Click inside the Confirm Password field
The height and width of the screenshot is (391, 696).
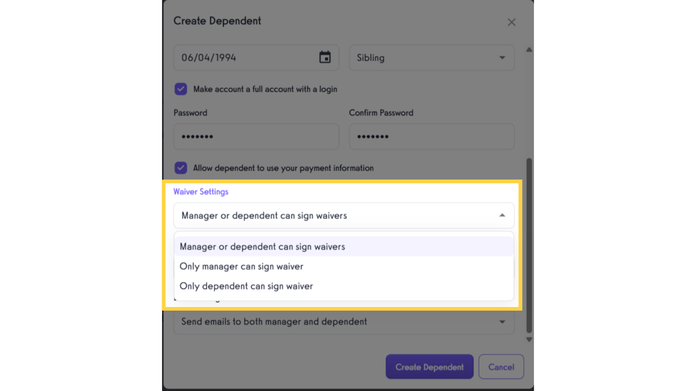pos(432,136)
